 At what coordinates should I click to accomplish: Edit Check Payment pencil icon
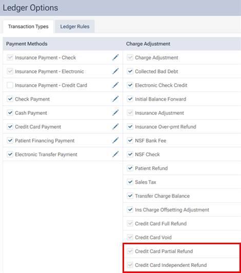115,99
